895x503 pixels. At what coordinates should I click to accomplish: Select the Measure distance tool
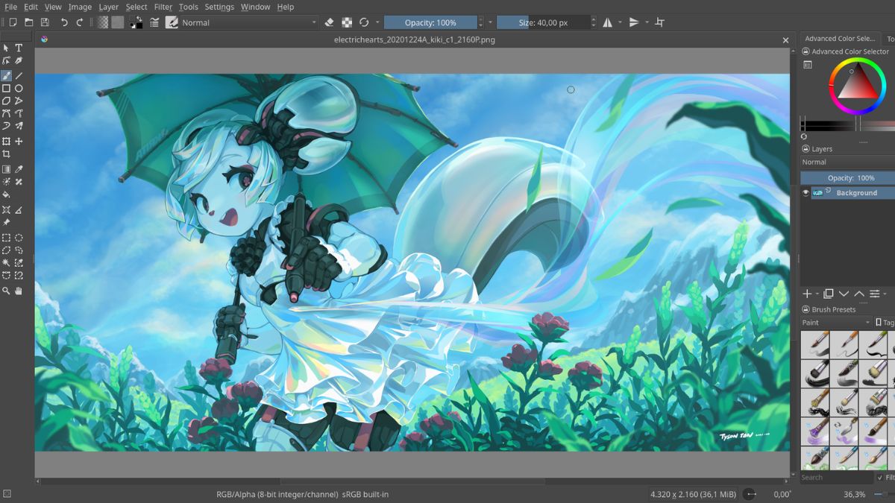point(19,210)
